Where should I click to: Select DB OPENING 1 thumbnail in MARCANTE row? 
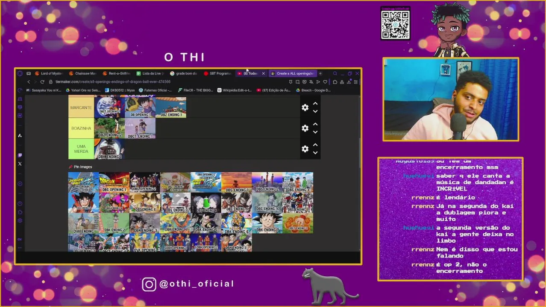[x=140, y=107]
